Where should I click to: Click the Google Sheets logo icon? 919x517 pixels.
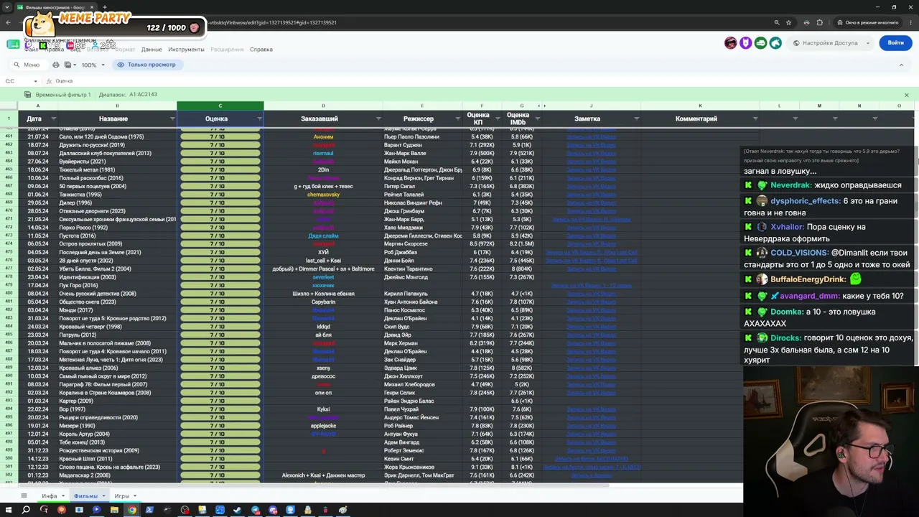[x=13, y=45]
